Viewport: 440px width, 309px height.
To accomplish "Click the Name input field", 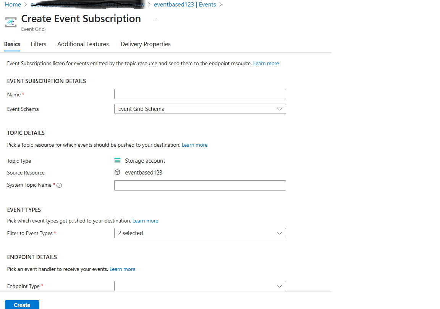I will point(200,94).
